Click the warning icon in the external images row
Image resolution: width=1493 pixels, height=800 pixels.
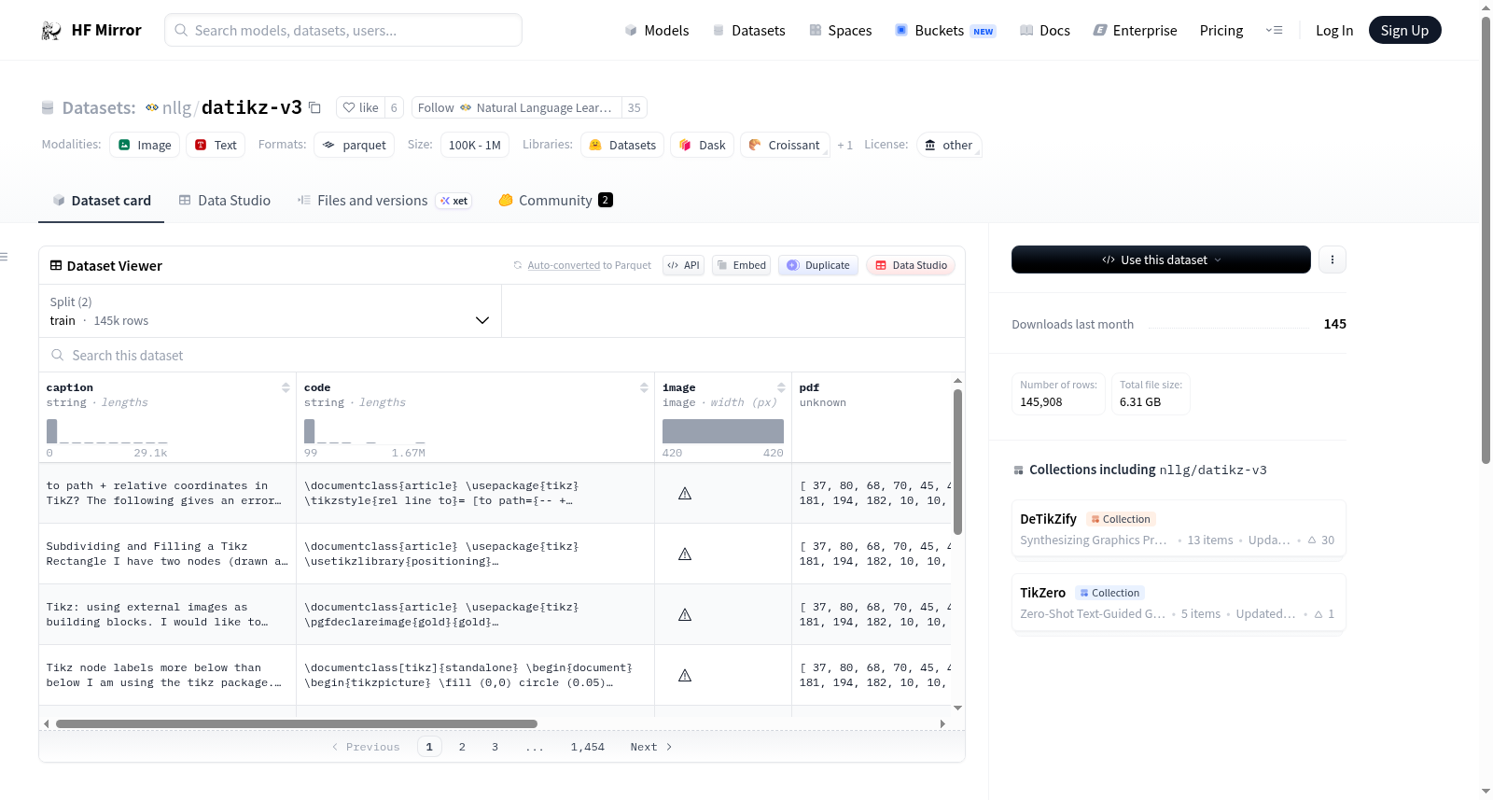point(685,614)
